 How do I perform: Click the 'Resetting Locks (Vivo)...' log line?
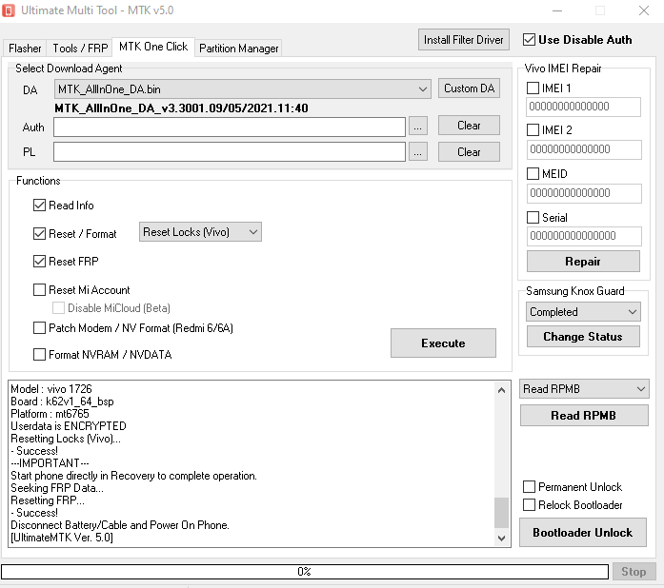(x=66, y=439)
